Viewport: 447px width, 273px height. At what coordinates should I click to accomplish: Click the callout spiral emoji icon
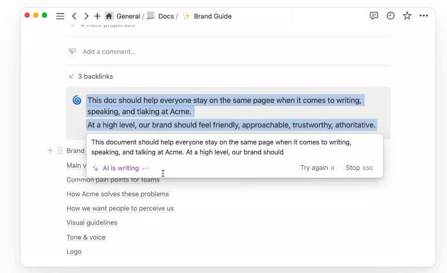click(77, 101)
